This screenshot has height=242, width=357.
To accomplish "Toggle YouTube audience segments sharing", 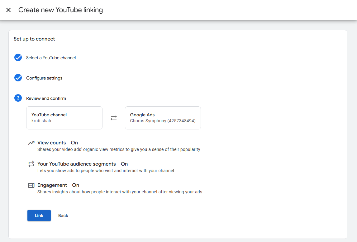I will [x=124, y=164].
